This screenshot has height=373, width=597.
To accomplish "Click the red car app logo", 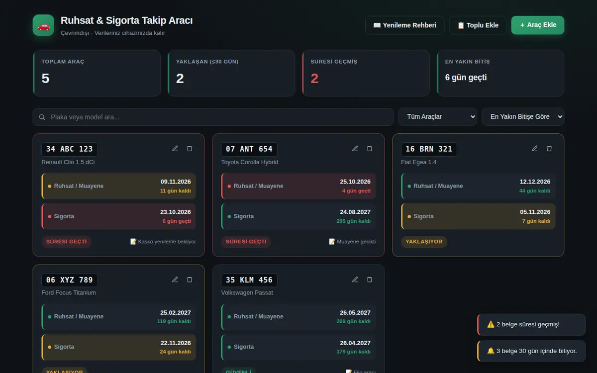I will pos(43,25).
